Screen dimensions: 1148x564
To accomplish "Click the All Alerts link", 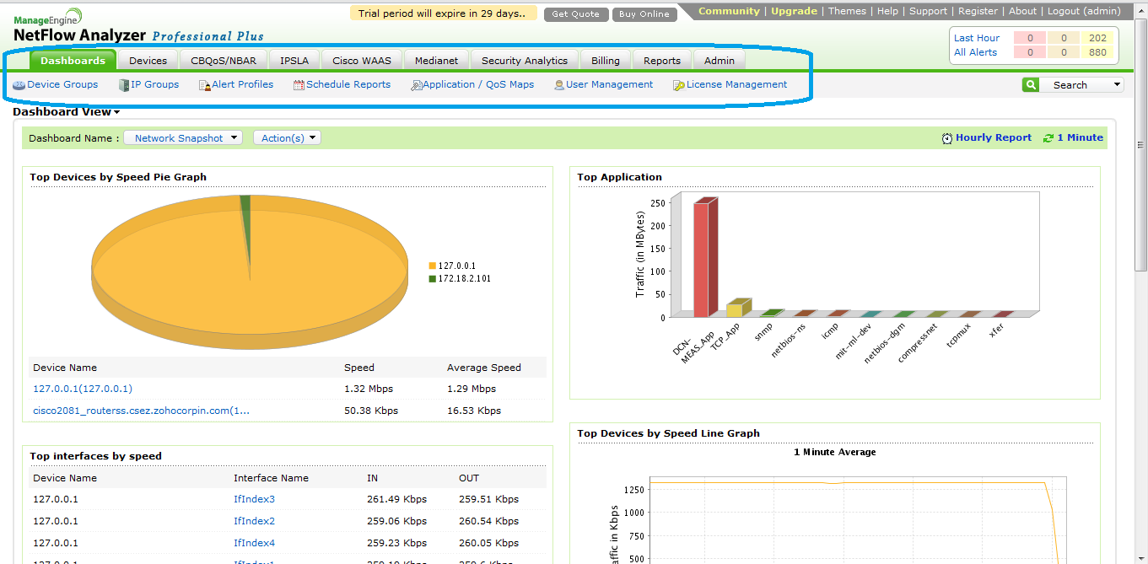I will click(x=975, y=52).
